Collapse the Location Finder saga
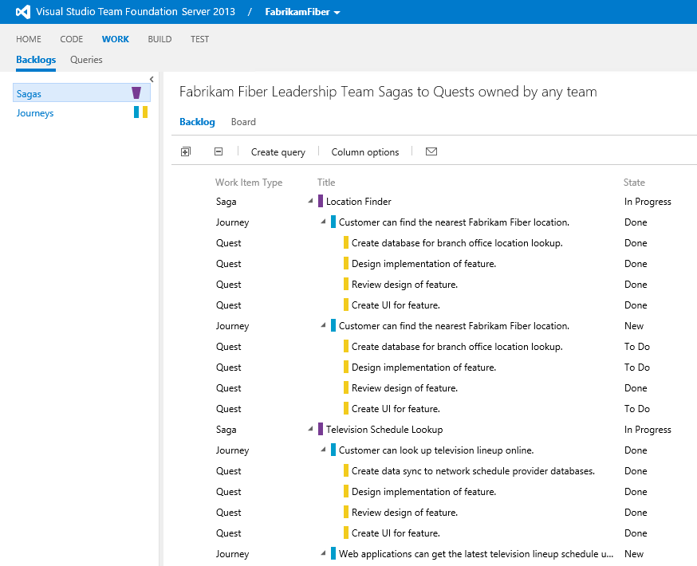Screen dimensions: 697x566 [310, 202]
